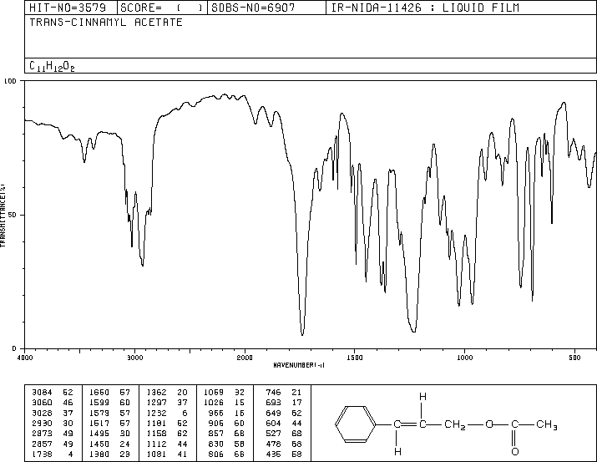Click the 0 y-axis tick label
Screen dimensions: 597x462
pyautogui.click(x=14, y=348)
